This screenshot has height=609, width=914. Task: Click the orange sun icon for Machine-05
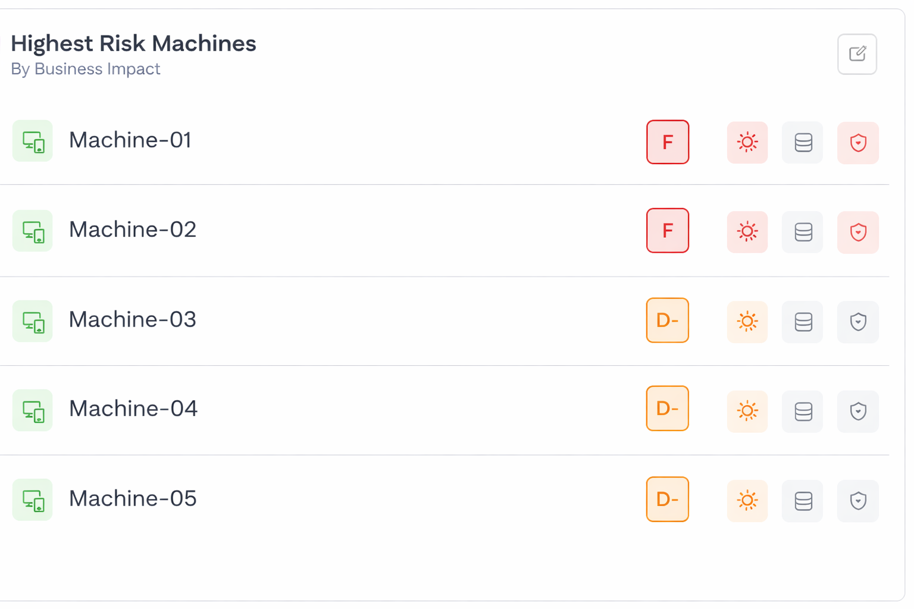(x=747, y=500)
